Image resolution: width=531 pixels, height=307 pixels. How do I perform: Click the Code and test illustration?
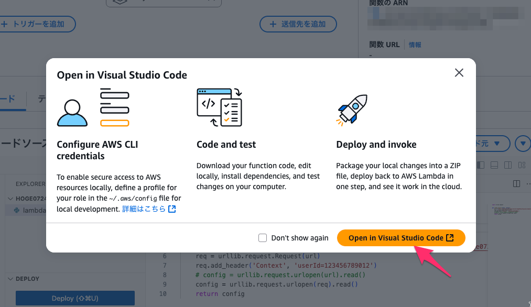pos(220,107)
